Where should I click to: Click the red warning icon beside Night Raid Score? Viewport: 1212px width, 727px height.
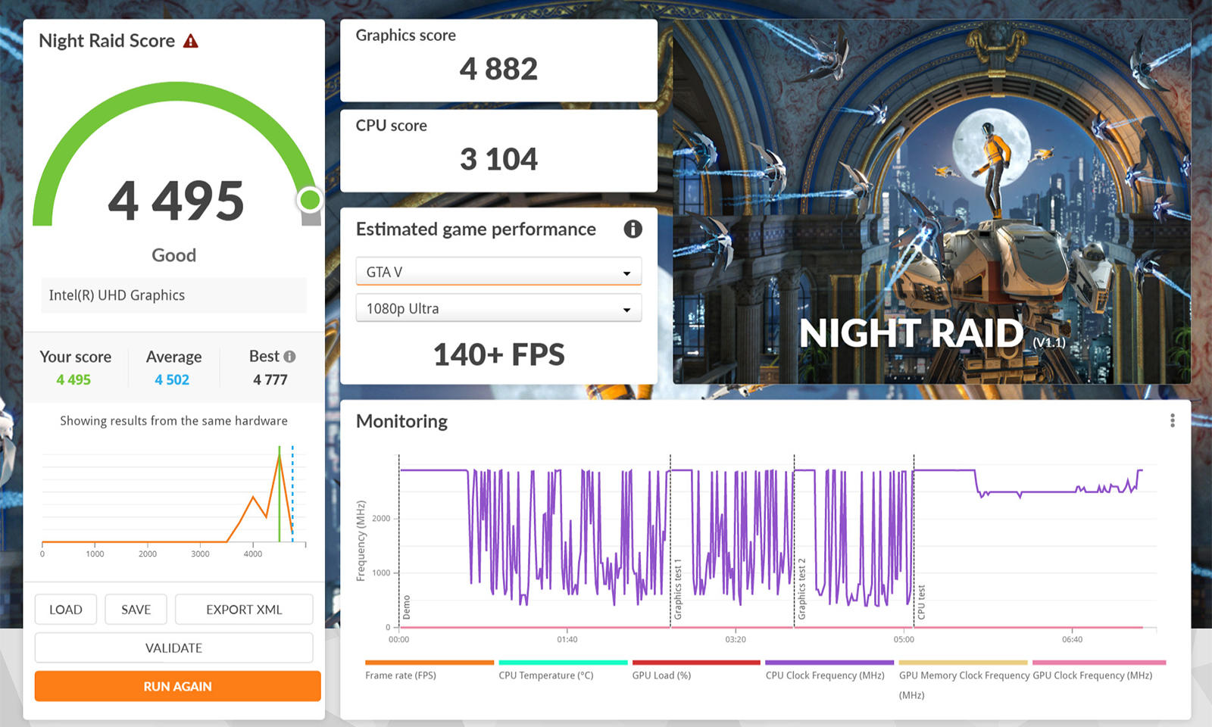point(191,41)
